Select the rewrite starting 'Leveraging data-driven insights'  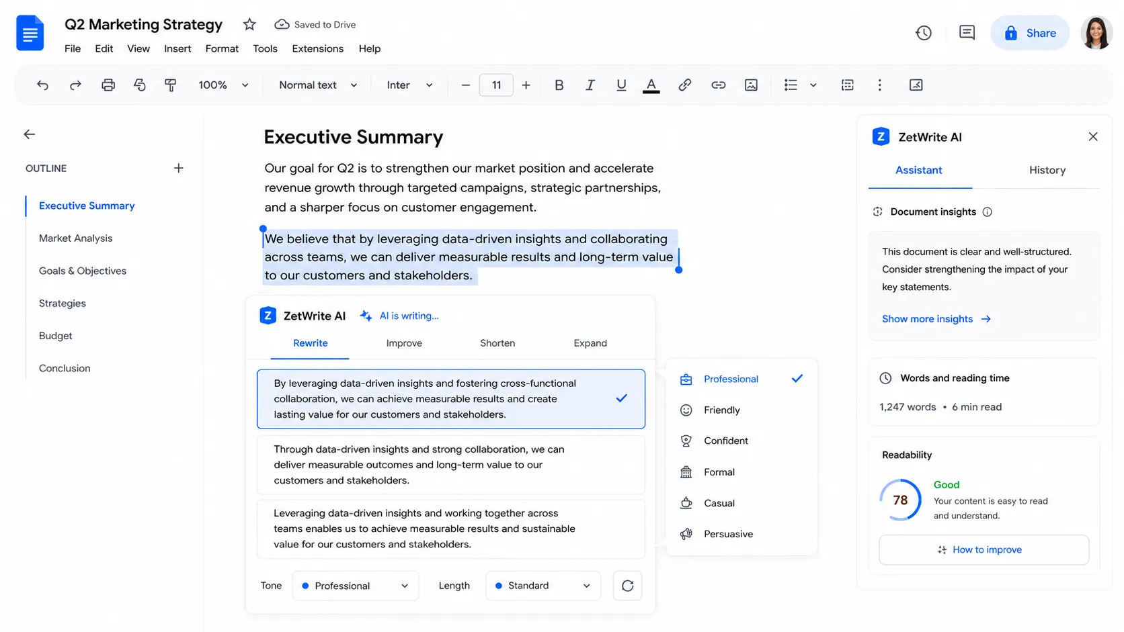(x=451, y=529)
